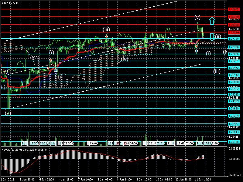Select the red 1.28738 resistance price label
This screenshot has height=182, width=243.
(234, 17)
